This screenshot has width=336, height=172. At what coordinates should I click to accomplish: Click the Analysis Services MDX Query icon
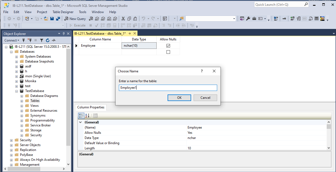[x=97, y=19]
